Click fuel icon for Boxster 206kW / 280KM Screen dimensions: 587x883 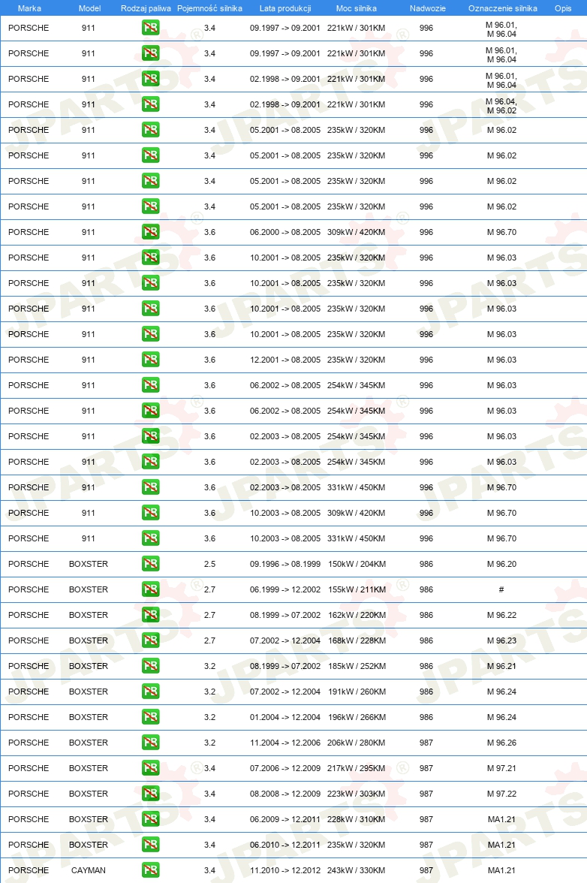coord(150,742)
